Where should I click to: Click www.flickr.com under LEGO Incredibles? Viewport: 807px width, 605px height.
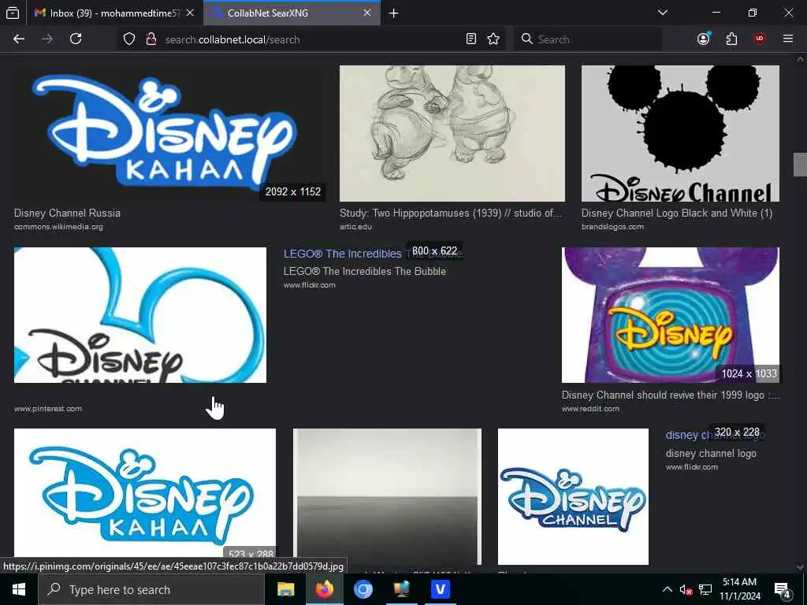coord(309,285)
